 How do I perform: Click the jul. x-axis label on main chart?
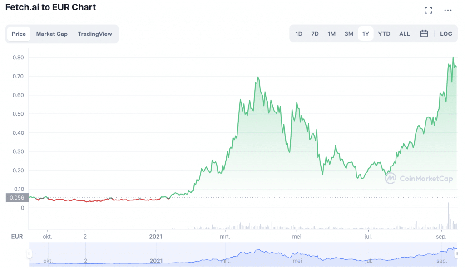tap(368, 237)
